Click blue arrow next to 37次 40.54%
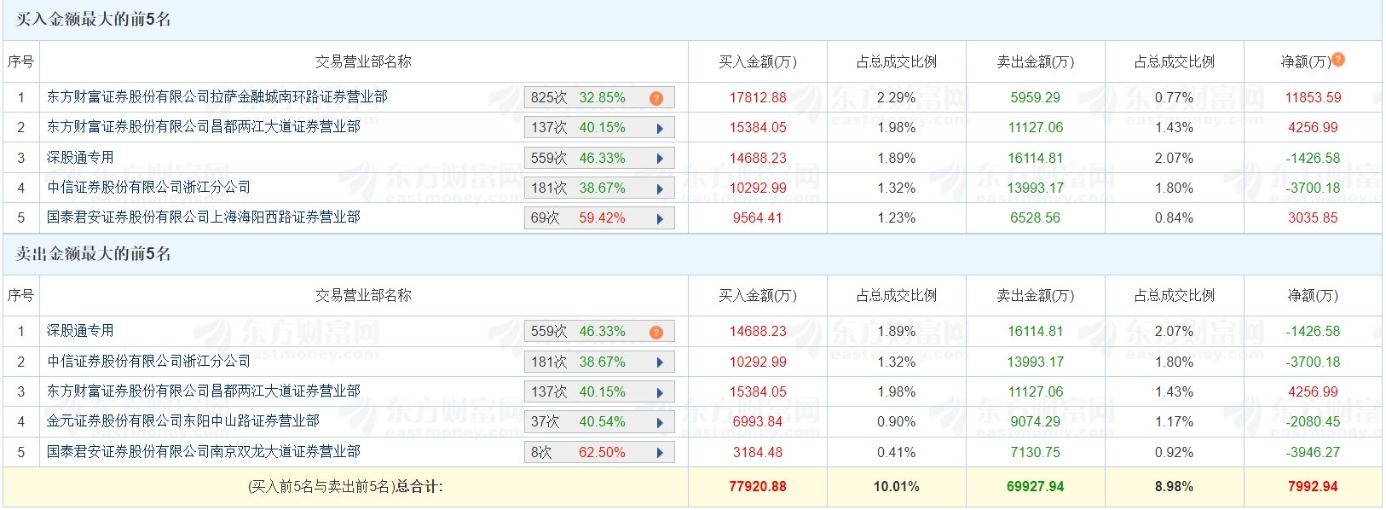The height and width of the screenshot is (510, 1386). click(660, 423)
